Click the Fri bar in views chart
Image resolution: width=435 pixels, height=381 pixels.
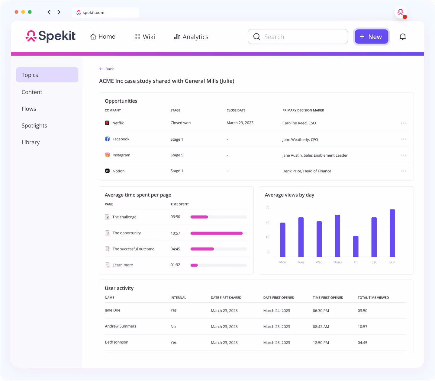356,246
